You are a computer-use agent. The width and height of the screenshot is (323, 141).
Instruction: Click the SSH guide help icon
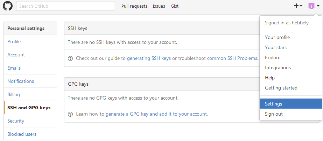tap(70, 58)
